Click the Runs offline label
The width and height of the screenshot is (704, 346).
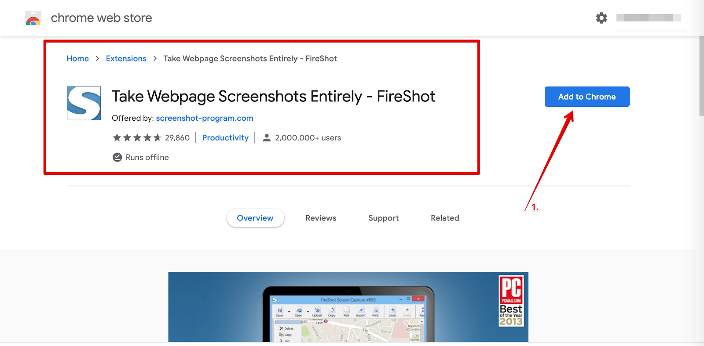point(147,157)
